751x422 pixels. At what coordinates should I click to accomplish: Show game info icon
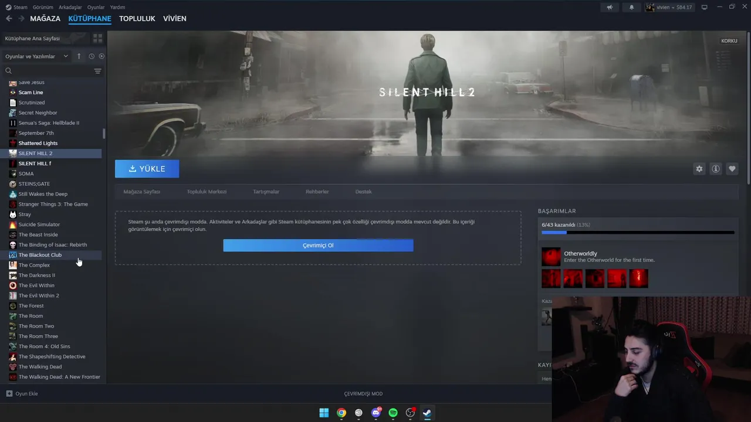716,169
